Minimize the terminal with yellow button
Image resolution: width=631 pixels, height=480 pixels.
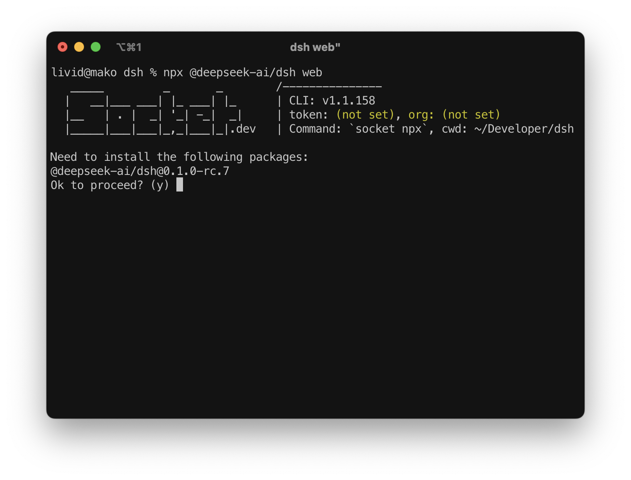pyautogui.click(x=79, y=47)
